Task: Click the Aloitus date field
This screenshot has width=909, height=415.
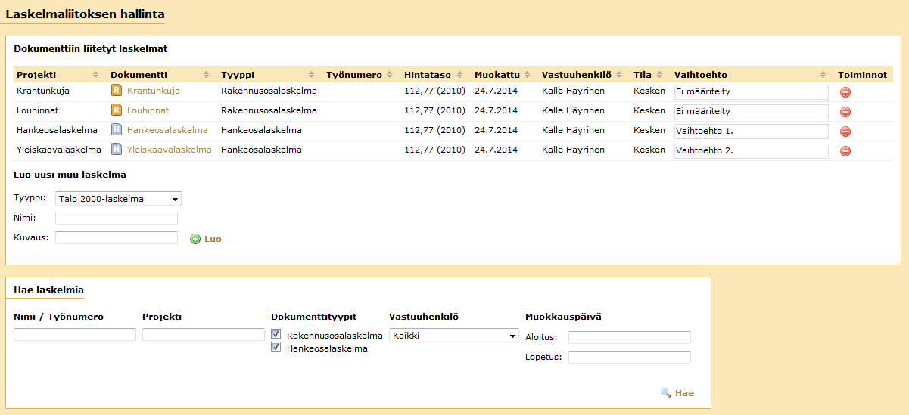Action: click(x=629, y=337)
